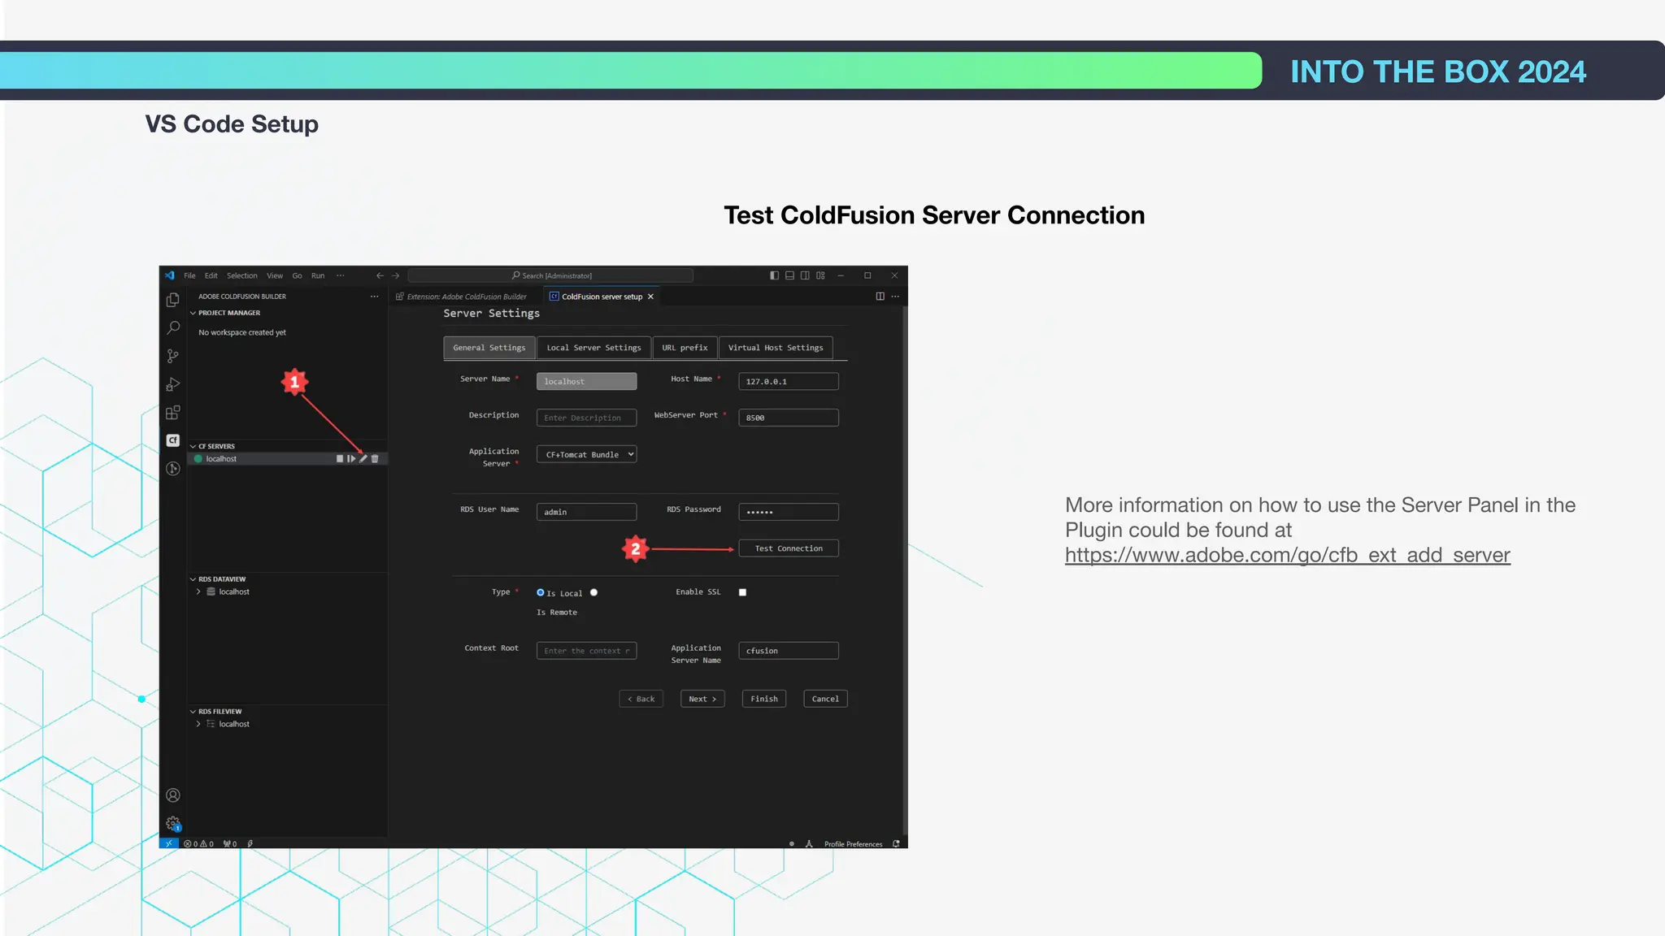This screenshot has width=1665, height=936.
Task: Close the ColdFusion server setup tab
Action: tap(650, 297)
